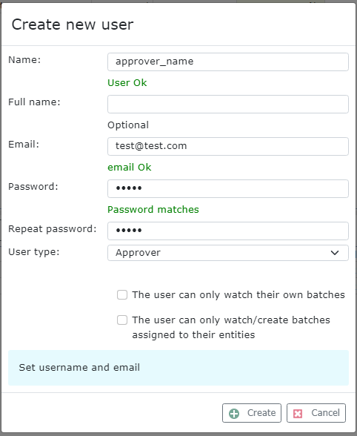Focus the Name field containing approver_name
357x436 pixels.
(x=228, y=62)
